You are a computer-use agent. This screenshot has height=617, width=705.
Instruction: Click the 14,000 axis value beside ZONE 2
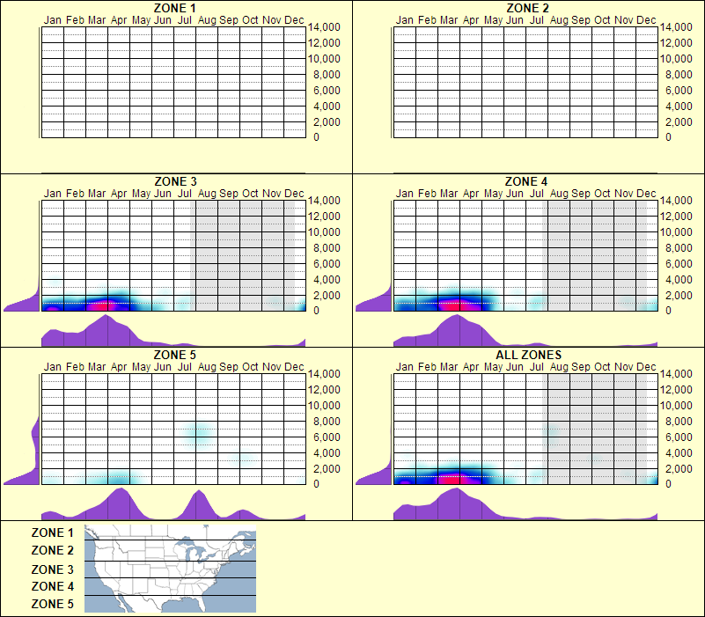pos(679,26)
